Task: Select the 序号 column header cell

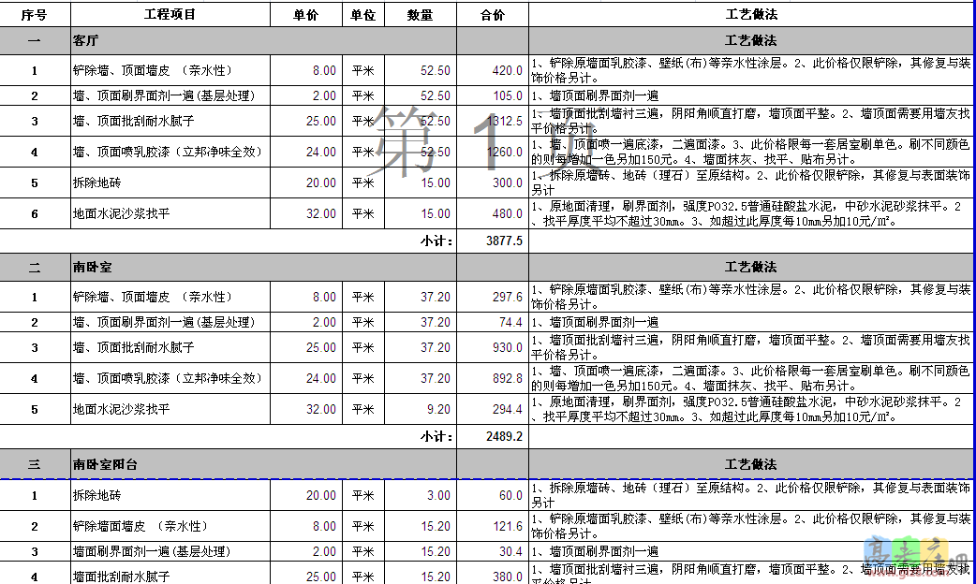Action: coord(35,15)
